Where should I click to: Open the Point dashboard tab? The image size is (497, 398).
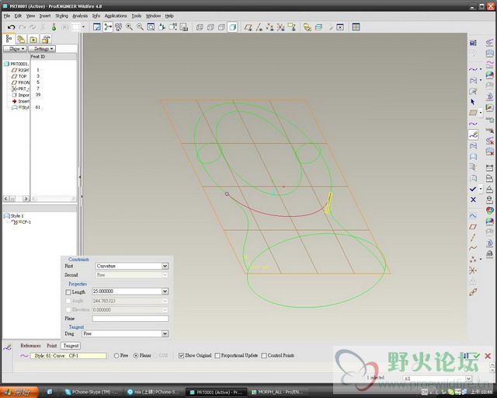52,346
